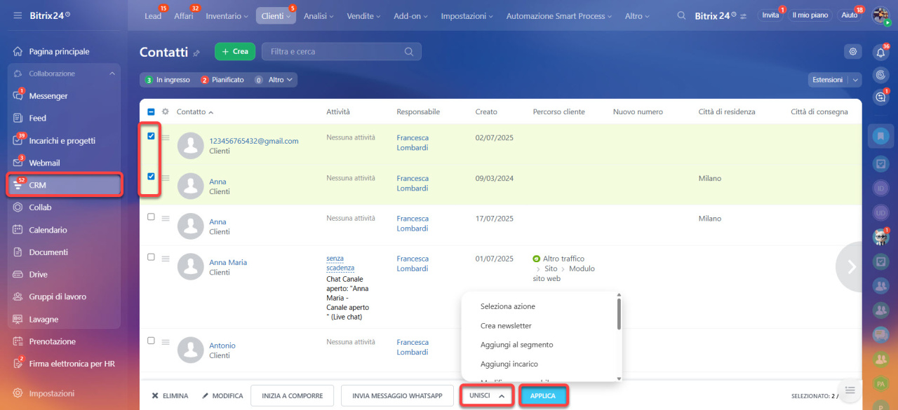Viewport: 898px width, 410px height.
Task: Expand the Impostazioni top menu dropdown
Action: (x=467, y=15)
